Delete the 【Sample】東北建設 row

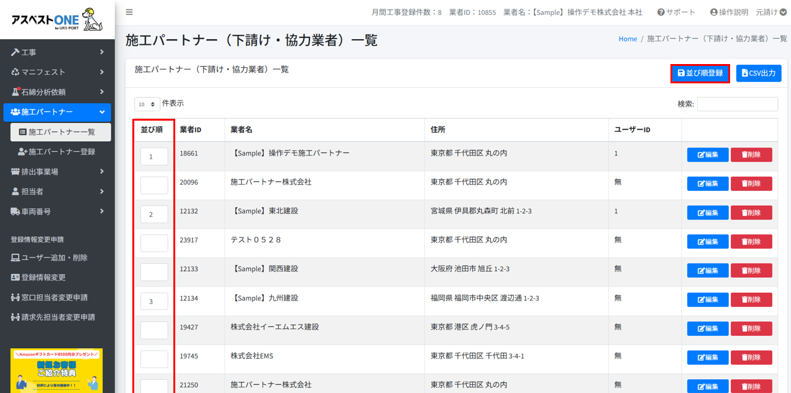tap(751, 213)
